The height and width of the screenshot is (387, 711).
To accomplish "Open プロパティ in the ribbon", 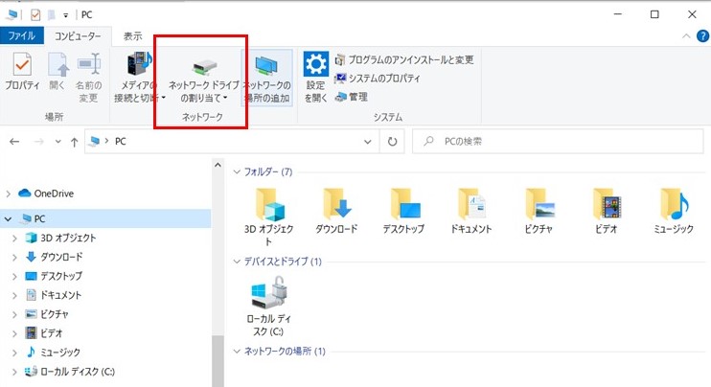I will (22, 71).
